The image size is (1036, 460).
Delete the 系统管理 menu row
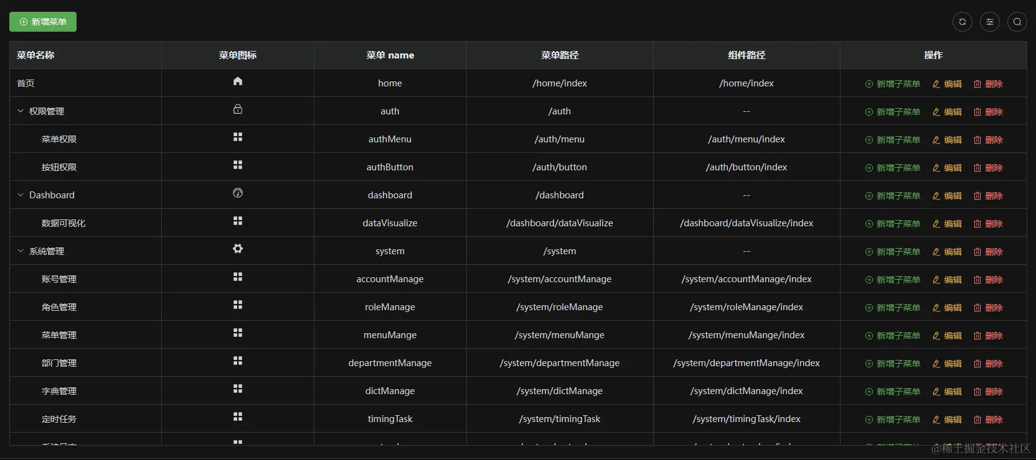pyautogui.click(x=988, y=252)
